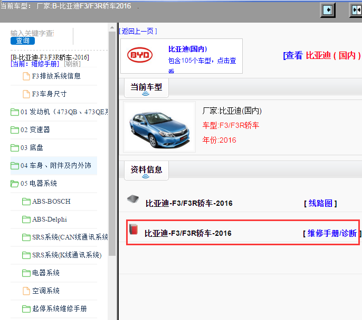Select 05 电器系统 node label
The height and width of the screenshot is (320, 362).
click(x=39, y=184)
